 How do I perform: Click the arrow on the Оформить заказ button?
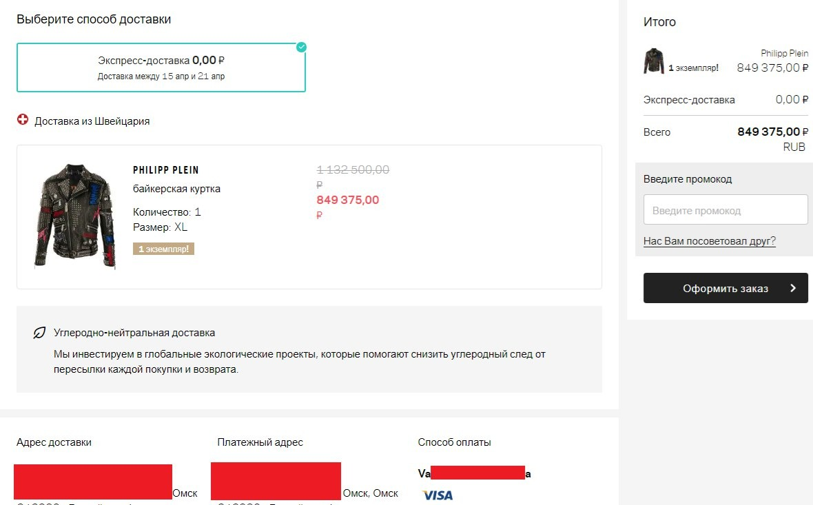tap(793, 289)
